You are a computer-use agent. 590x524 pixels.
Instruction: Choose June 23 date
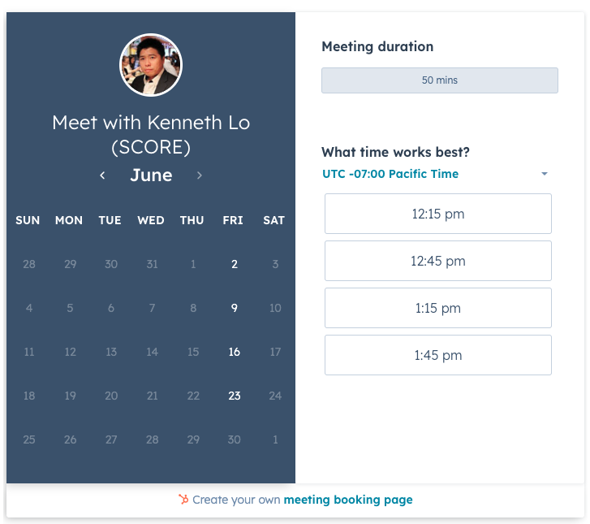[234, 396]
